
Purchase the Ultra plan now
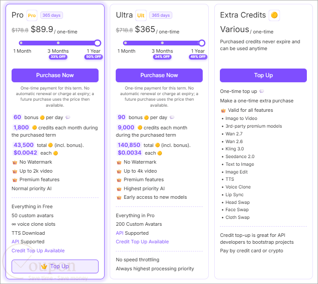[x=159, y=75]
